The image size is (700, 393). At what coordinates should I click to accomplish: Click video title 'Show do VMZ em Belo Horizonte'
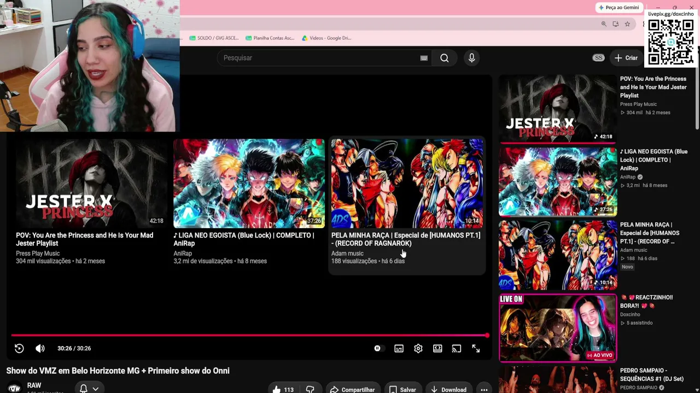point(118,371)
